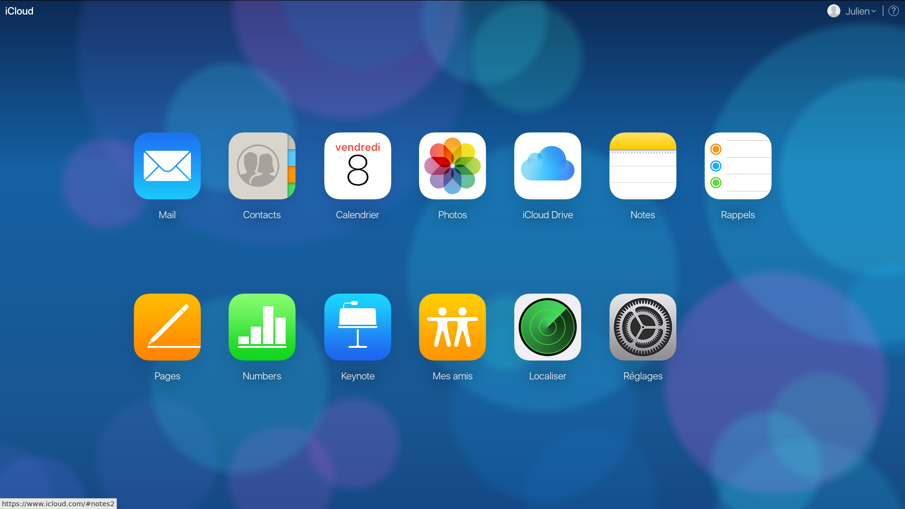Image resolution: width=905 pixels, height=509 pixels.
Task: Click the Numbers label text
Action: coord(262,376)
